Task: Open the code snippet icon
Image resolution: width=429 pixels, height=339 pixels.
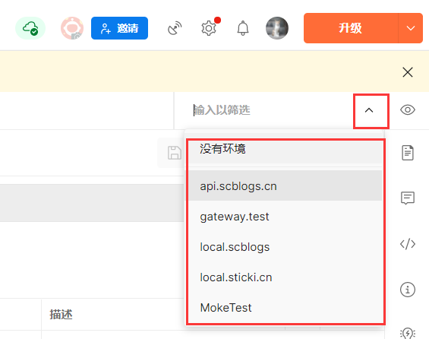Action: point(408,244)
